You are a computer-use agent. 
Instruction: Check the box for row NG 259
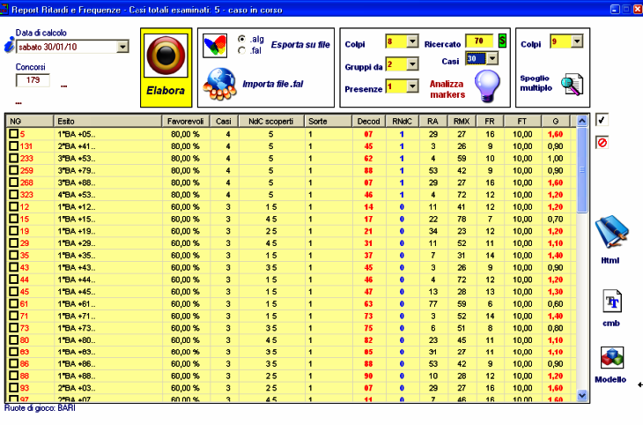14,170
